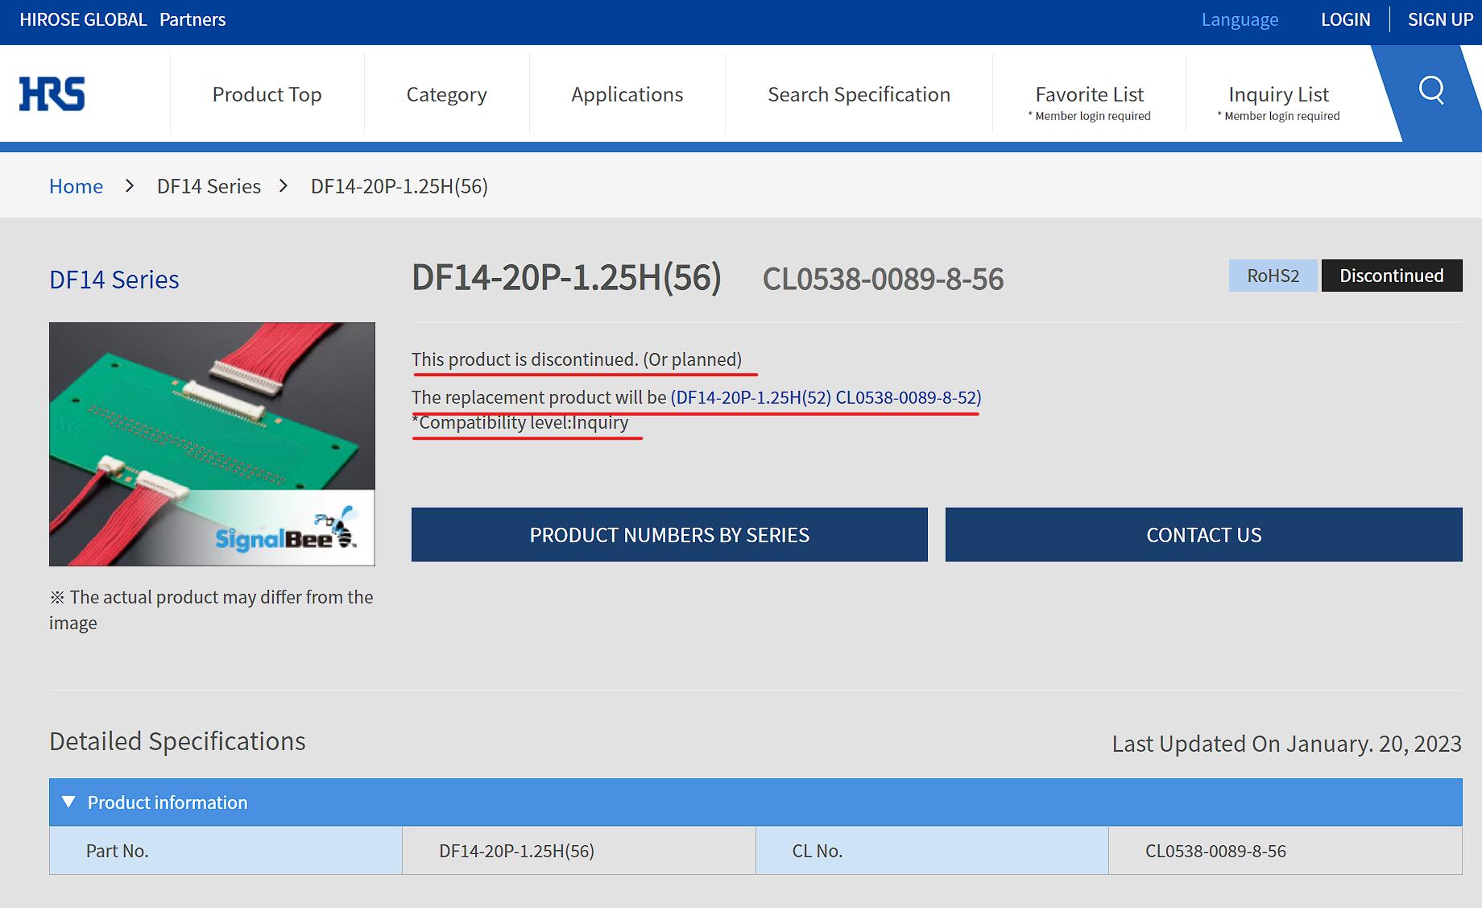This screenshot has width=1482, height=908.
Task: Open the DF14 Series heading link
Action: [114, 280]
